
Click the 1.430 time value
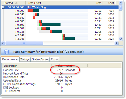coord(98,25)
